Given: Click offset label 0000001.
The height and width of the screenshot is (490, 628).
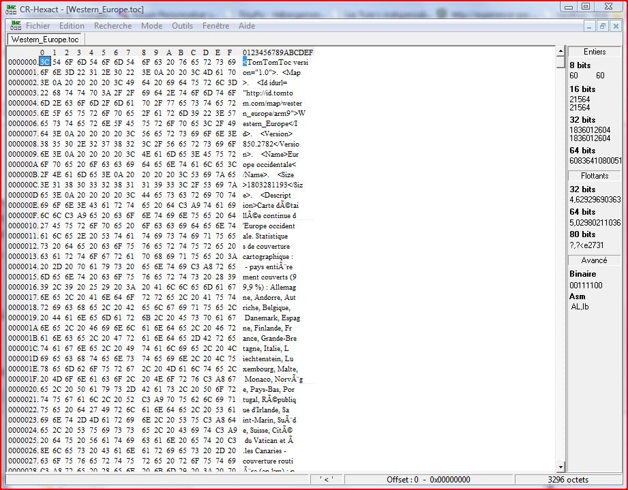Looking at the screenshot, I should (x=23, y=72).
